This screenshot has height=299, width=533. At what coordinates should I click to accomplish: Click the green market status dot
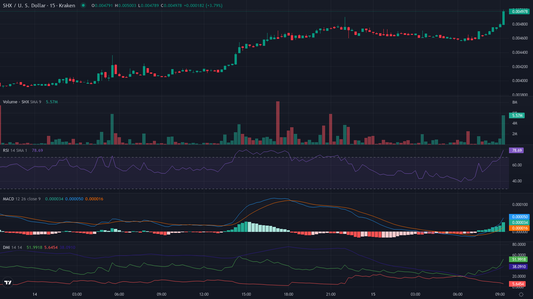click(83, 5)
